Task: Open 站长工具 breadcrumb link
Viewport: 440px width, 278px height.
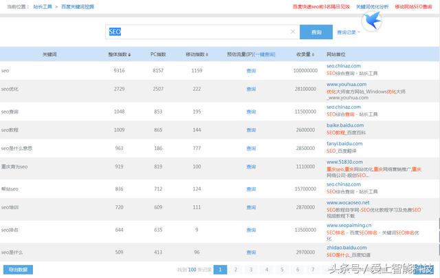Action: coord(43,6)
